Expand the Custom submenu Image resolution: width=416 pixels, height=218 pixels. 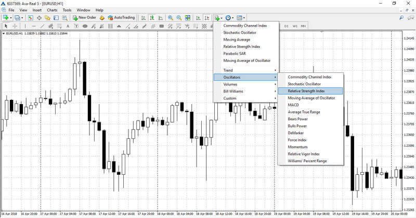tap(246, 98)
